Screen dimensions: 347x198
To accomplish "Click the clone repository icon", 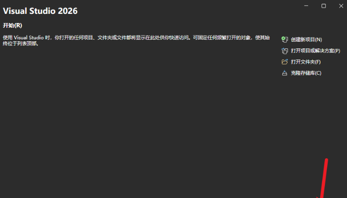I will 285,73.
